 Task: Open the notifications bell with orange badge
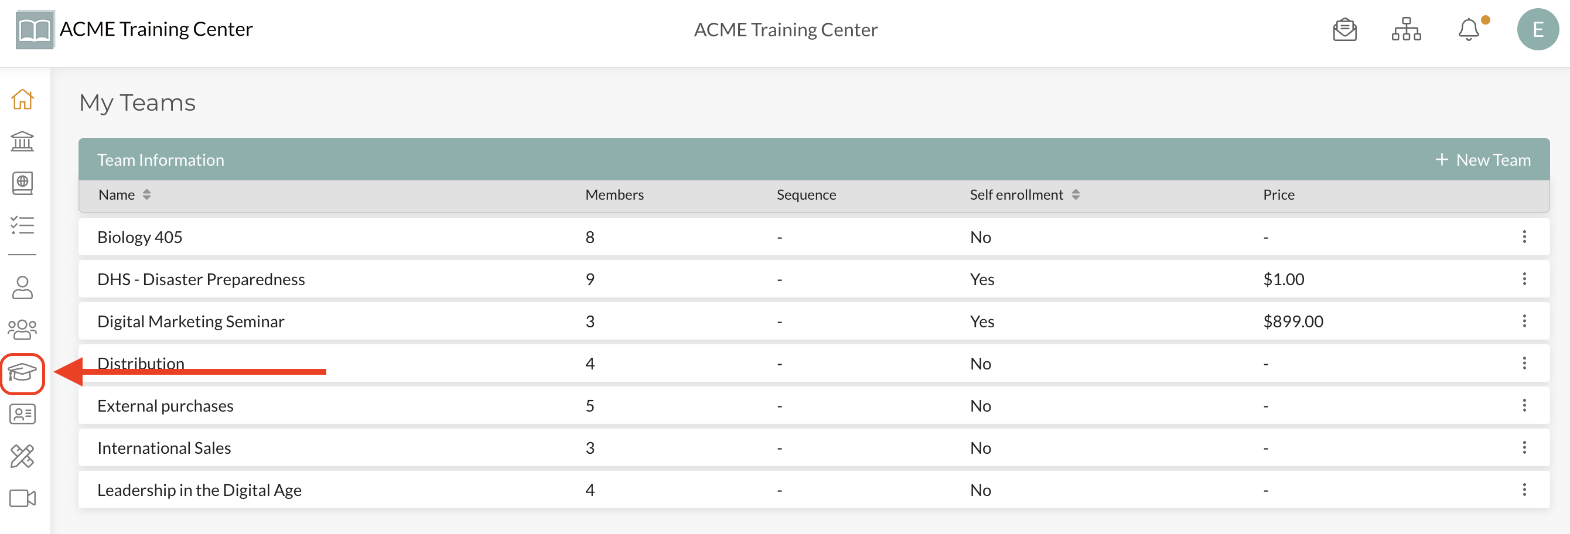(1469, 29)
